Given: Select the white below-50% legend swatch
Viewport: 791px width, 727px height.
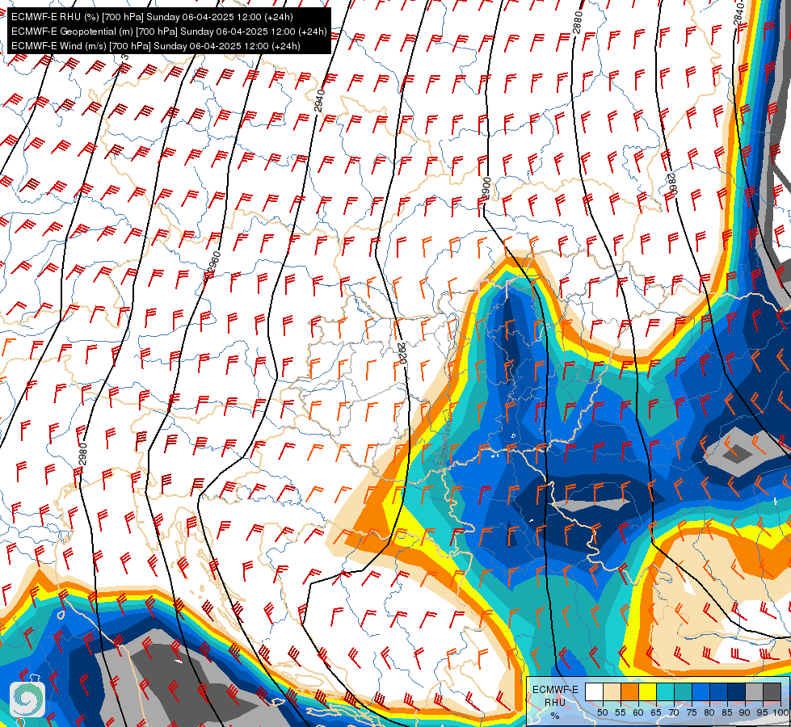Looking at the screenshot, I should tap(594, 691).
